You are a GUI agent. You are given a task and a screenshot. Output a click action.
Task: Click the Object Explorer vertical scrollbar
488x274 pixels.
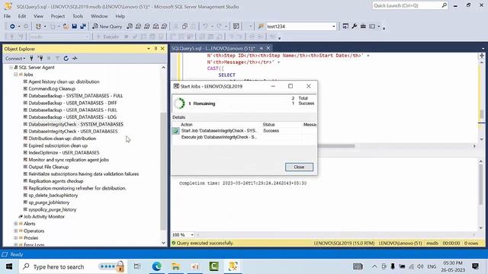click(163, 170)
